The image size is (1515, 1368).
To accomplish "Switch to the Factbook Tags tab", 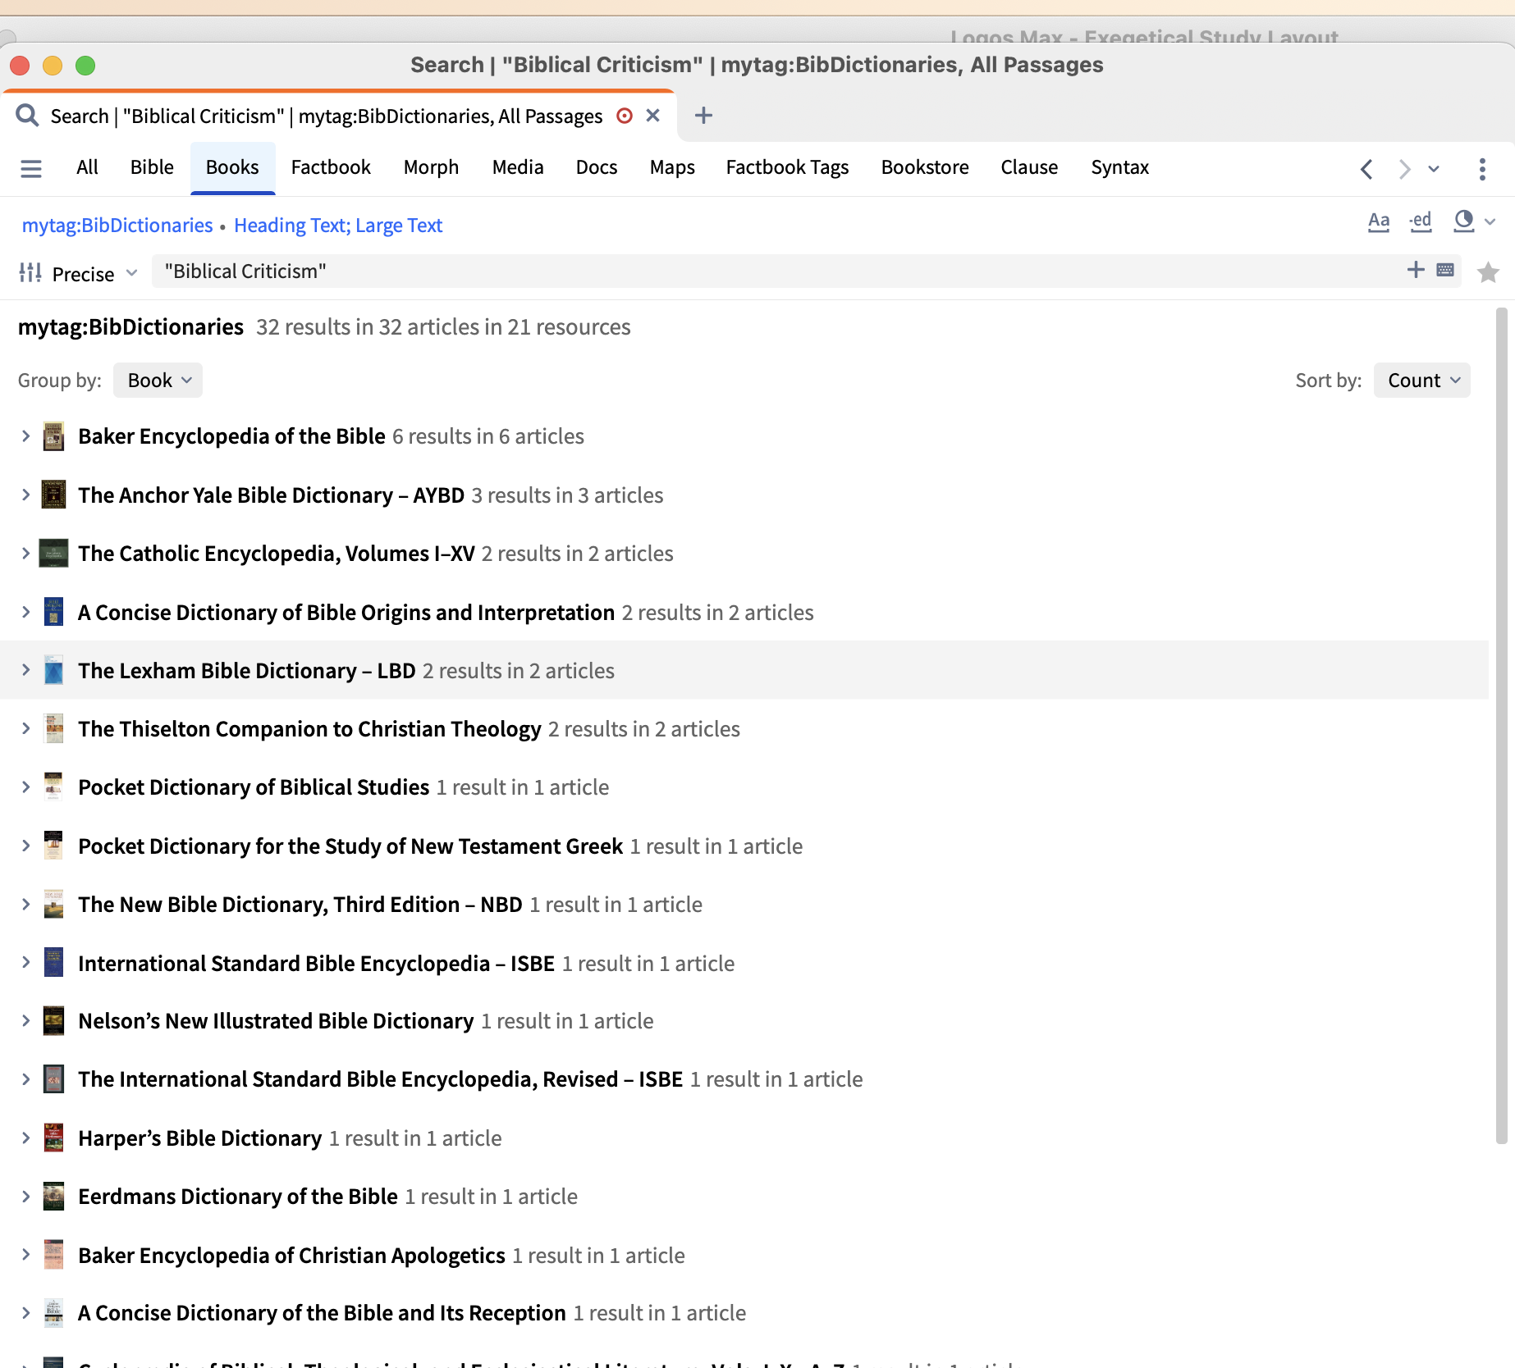I will click(787, 167).
